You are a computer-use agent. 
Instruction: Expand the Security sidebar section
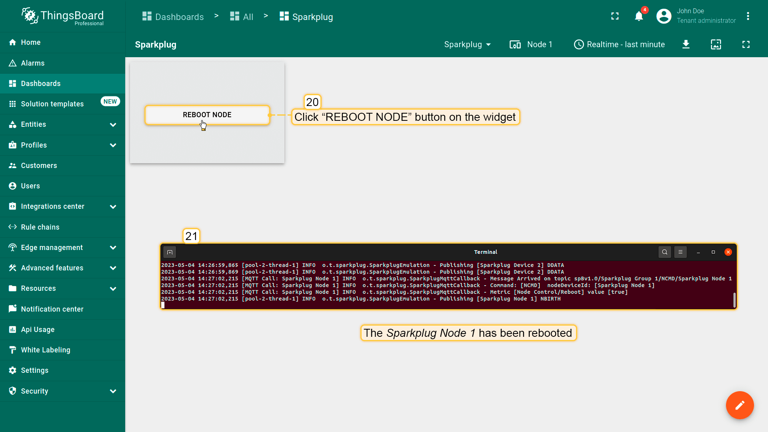[x=113, y=391]
